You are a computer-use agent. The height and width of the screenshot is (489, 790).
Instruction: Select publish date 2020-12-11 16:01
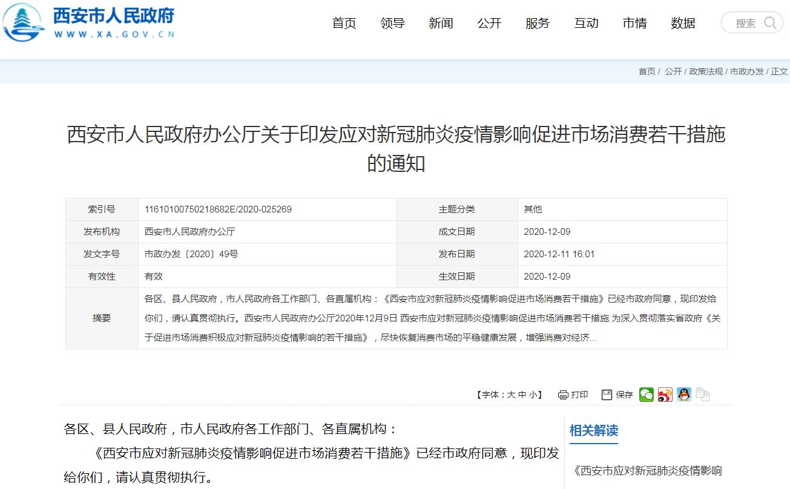pyautogui.click(x=559, y=254)
